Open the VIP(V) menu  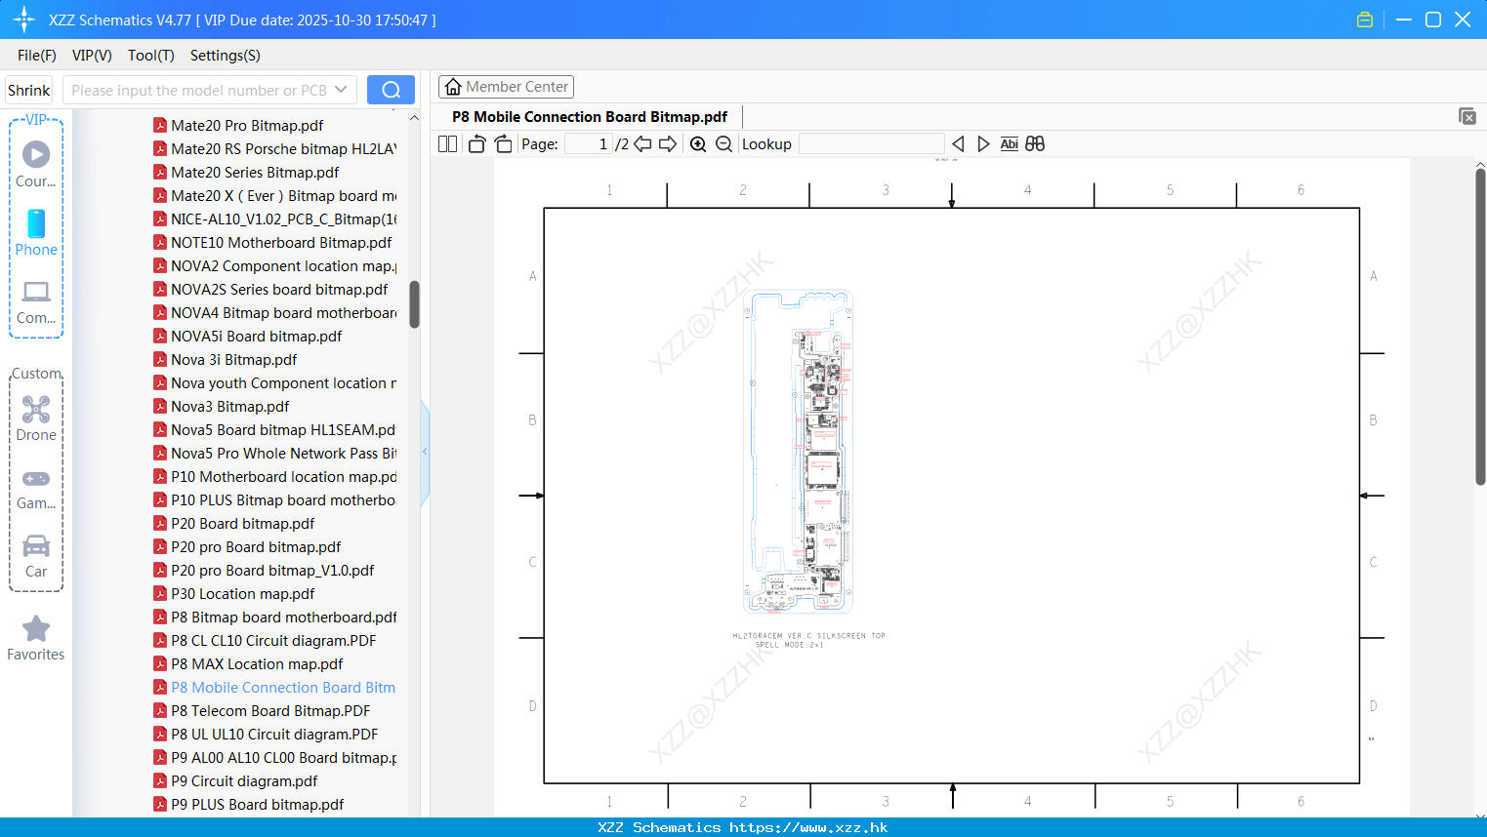[x=92, y=56]
